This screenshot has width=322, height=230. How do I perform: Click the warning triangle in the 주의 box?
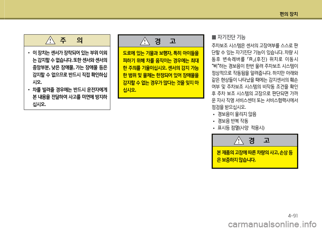click(50, 40)
